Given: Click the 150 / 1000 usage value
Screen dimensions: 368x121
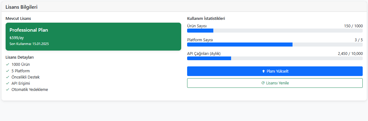Looking at the screenshot, I should click(353, 26).
